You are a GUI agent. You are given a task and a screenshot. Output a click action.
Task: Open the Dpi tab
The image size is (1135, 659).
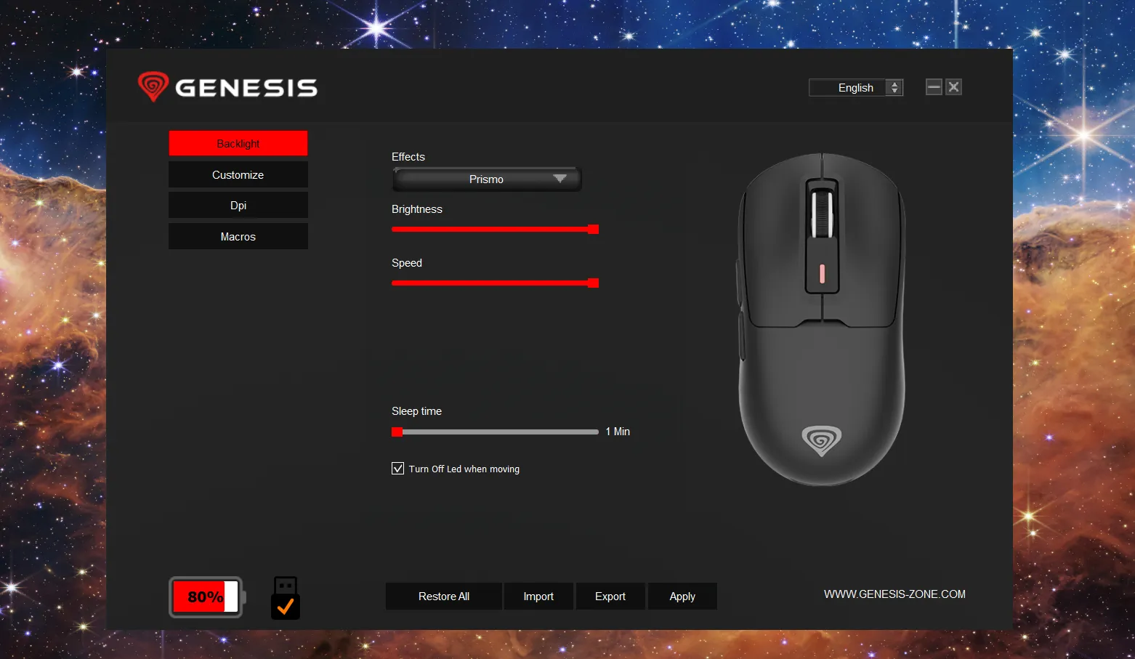238,206
